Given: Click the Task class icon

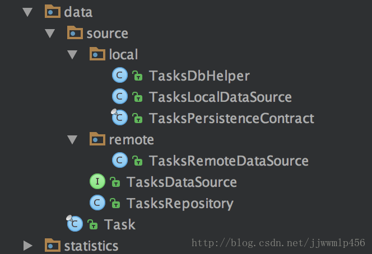Looking at the screenshot, I should [x=75, y=224].
